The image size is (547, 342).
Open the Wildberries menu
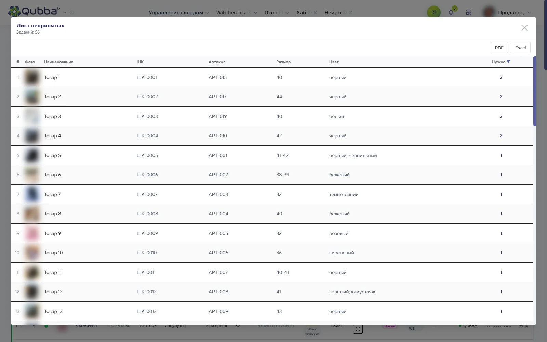[231, 13]
